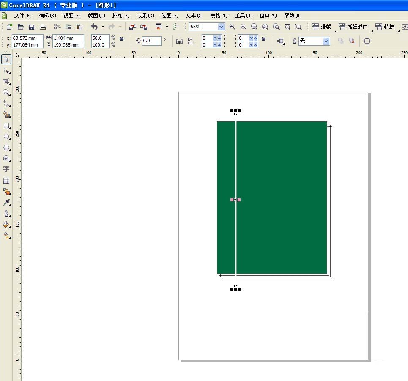Open the outline width dropdown showing 无
Screen dimensions: 408x381
click(x=326, y=41)
